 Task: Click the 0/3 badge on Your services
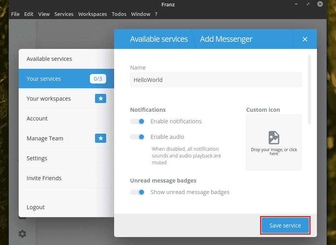click(98, 79)
